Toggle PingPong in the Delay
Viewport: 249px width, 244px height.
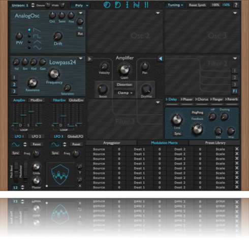tap(197, 112)
